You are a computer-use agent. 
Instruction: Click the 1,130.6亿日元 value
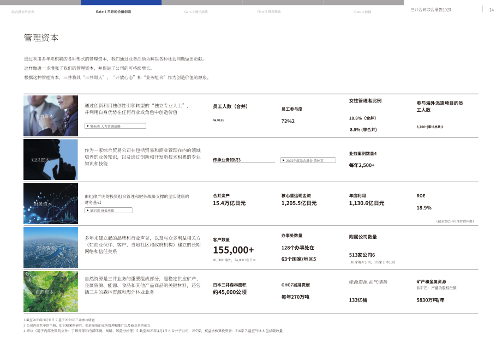pyautogui.click(x=367, y=203)
